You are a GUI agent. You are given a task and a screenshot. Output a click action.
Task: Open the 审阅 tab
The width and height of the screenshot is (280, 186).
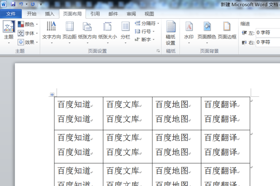[131, 13]
